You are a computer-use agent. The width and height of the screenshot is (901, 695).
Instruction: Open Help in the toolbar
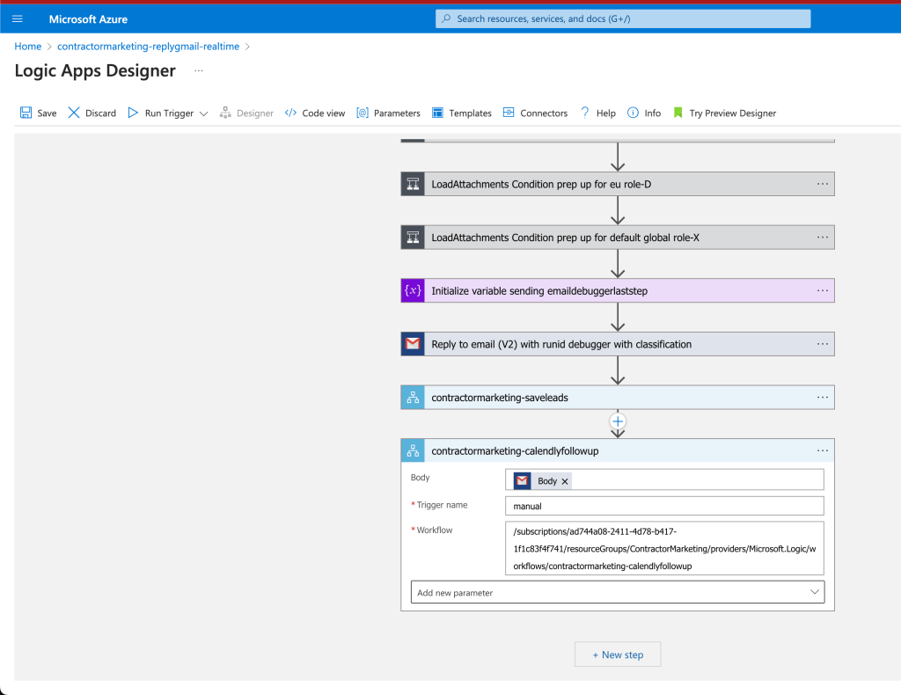pyautogui.click(x=598, y=113)
